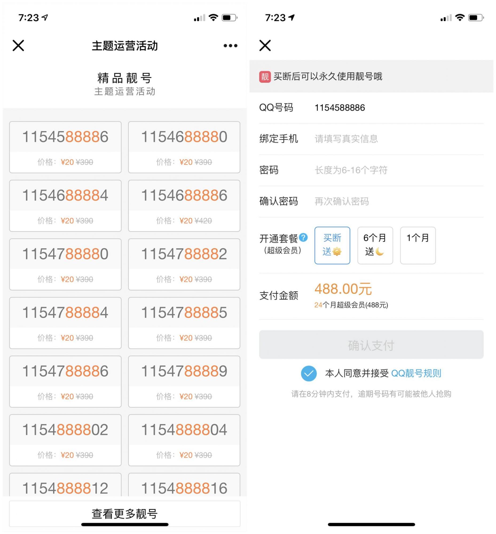Select number card 1154588886
This screenshot has width=496, height=534.
tap(65, 147)
